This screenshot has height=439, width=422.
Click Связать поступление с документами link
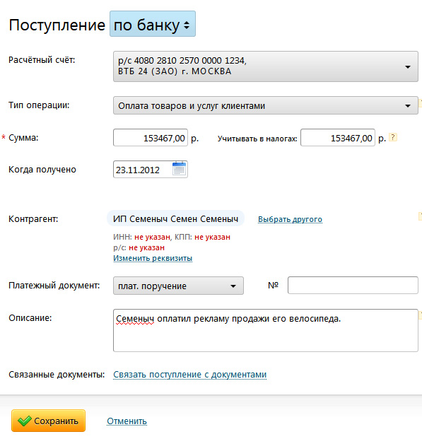pos(190,375)
